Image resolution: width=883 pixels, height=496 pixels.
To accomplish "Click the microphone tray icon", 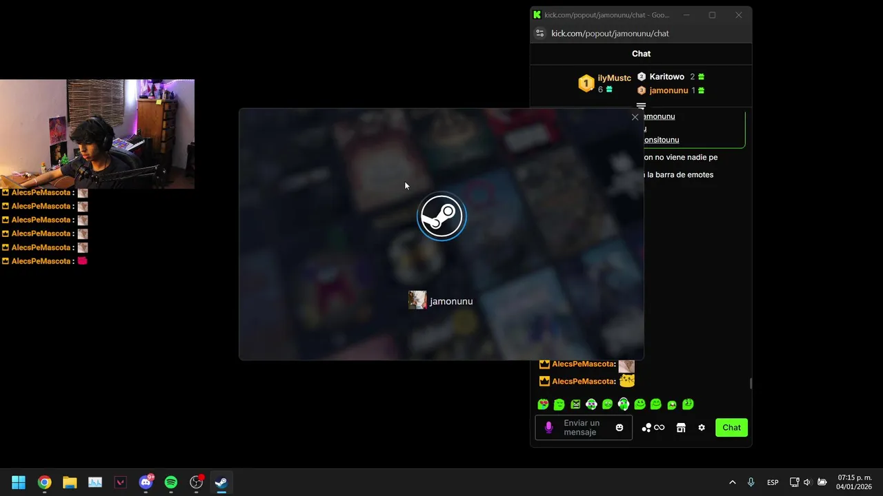I will click(751, 482).
